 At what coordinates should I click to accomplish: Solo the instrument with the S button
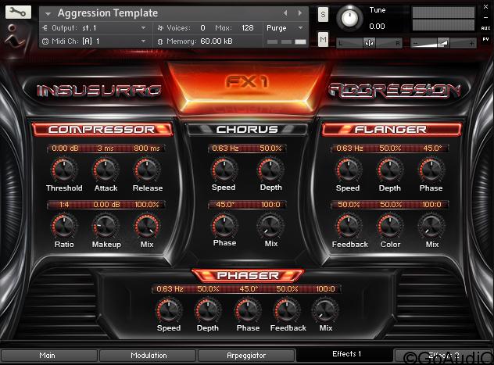(x=324, y=15)
